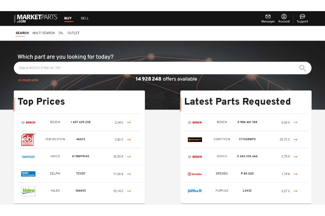Click the 0,82 € price
This screenshot has height=216, width=325.
(119, 140)
